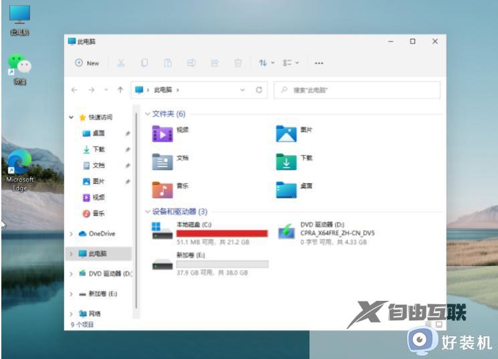
Task: Select 音乐 in the sidebar
Action: point(98,213)
